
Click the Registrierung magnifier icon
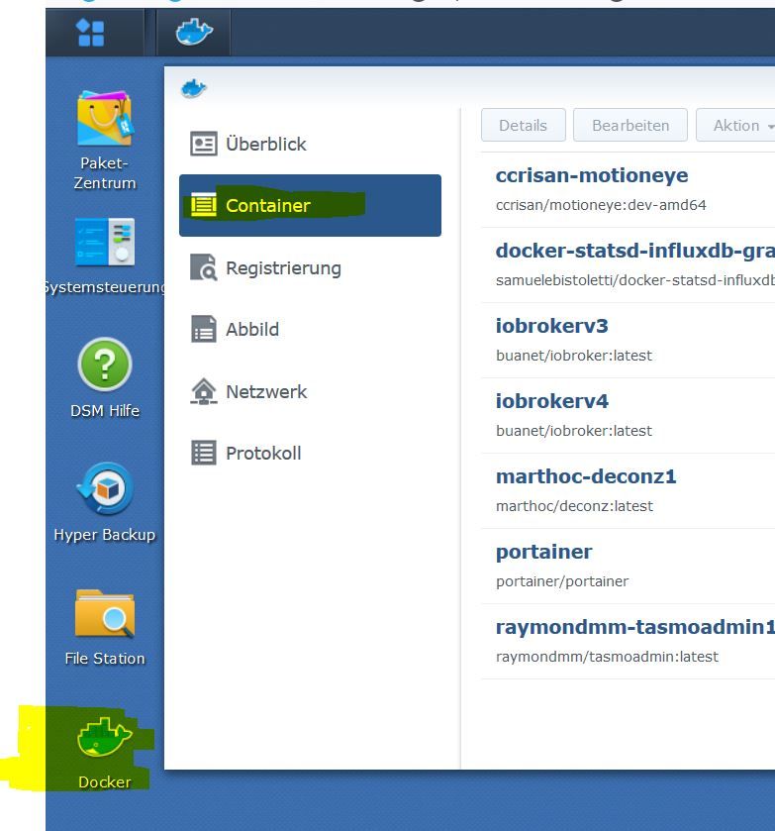click(x=204, y=267)
